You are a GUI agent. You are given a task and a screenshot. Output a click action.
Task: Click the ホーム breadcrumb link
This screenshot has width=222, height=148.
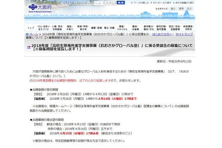[x=34, y=34]
